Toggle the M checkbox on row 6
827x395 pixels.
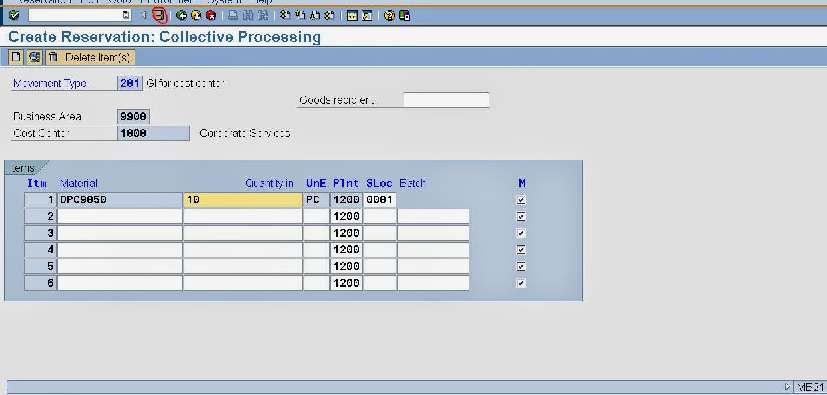(521, 283)
